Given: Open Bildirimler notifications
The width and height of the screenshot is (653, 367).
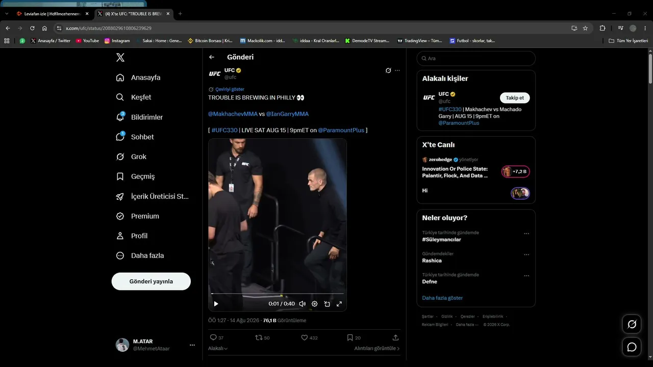Looking at the screenshot, I should [x=140, y=117].
